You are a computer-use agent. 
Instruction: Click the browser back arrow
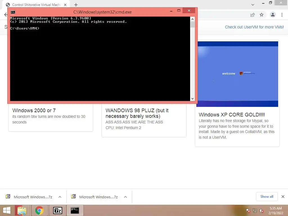tap(6, 15)
